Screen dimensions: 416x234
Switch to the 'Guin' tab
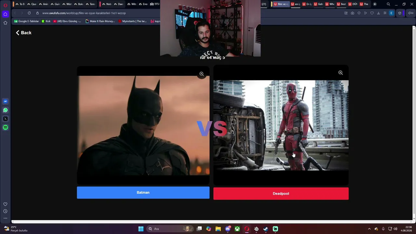tap(55, 4)
